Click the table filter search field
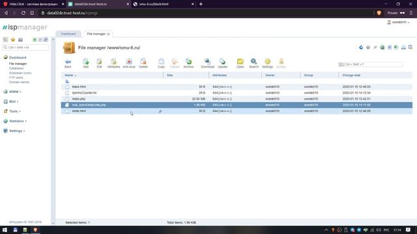The image size is (417, 234). pyautogui.click(x=371, y=64)
